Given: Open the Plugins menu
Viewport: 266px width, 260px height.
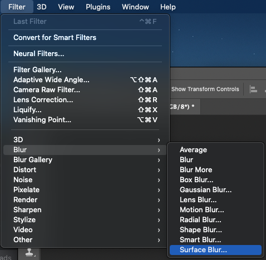Looking at the screenshot, I should tap(98, 7).
